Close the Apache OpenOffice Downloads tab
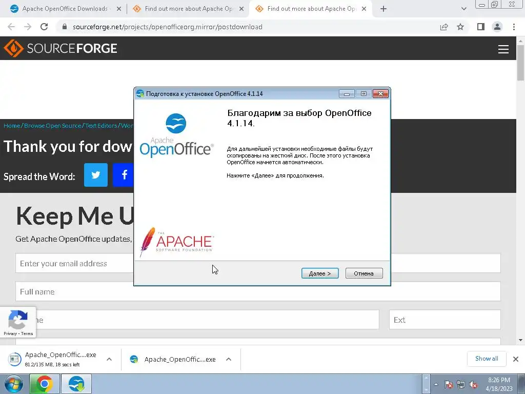This screenshot has width=525, height=394. (119, 9)
